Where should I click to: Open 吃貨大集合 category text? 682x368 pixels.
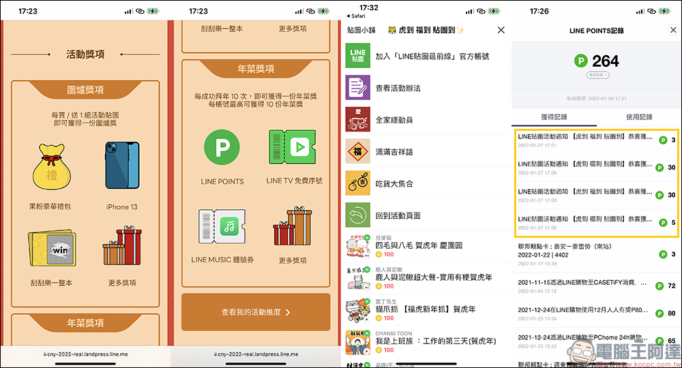(x=394, y=184)
